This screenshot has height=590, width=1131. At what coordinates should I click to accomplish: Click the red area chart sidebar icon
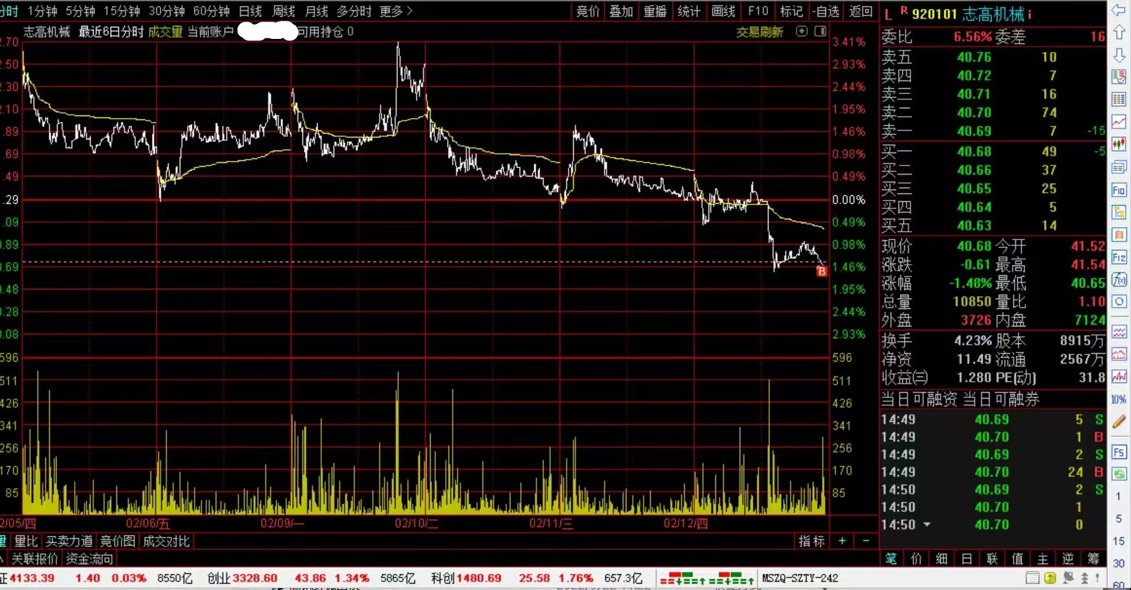click(x=1119, y=354)
